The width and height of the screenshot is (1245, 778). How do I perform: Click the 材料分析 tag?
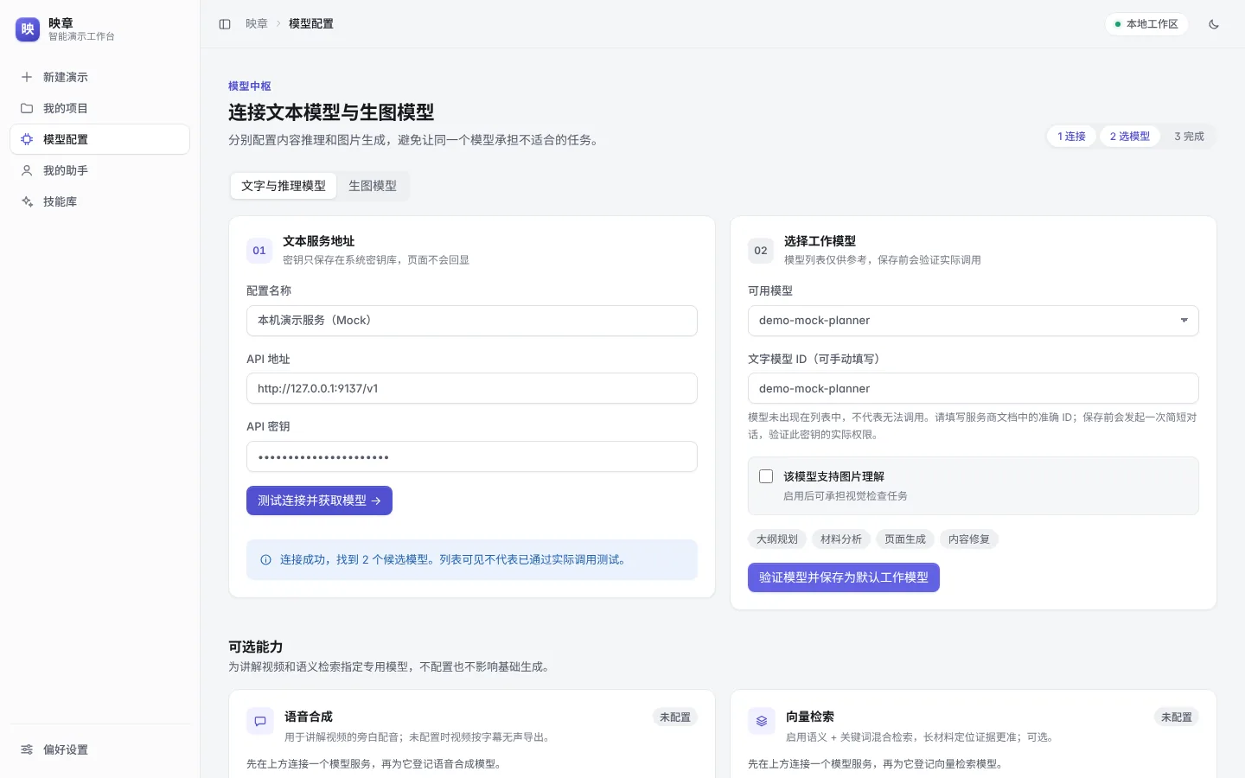coord(841,539)
